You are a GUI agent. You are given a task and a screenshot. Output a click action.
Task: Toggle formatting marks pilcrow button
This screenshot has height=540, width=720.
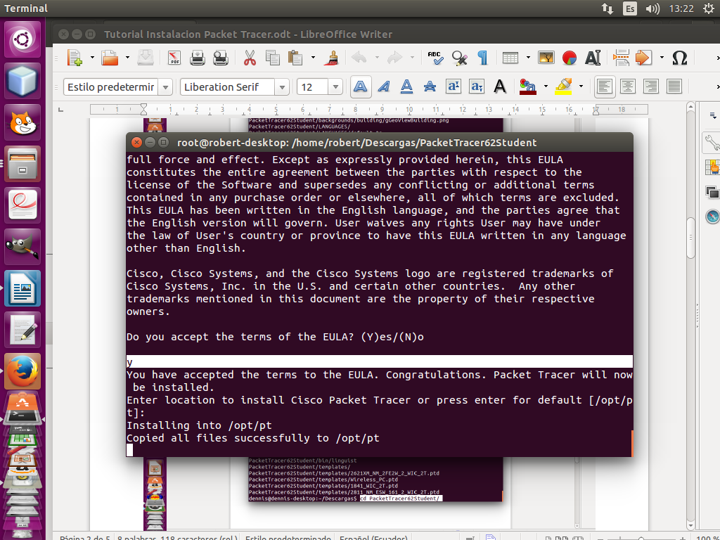pos(482,58)
